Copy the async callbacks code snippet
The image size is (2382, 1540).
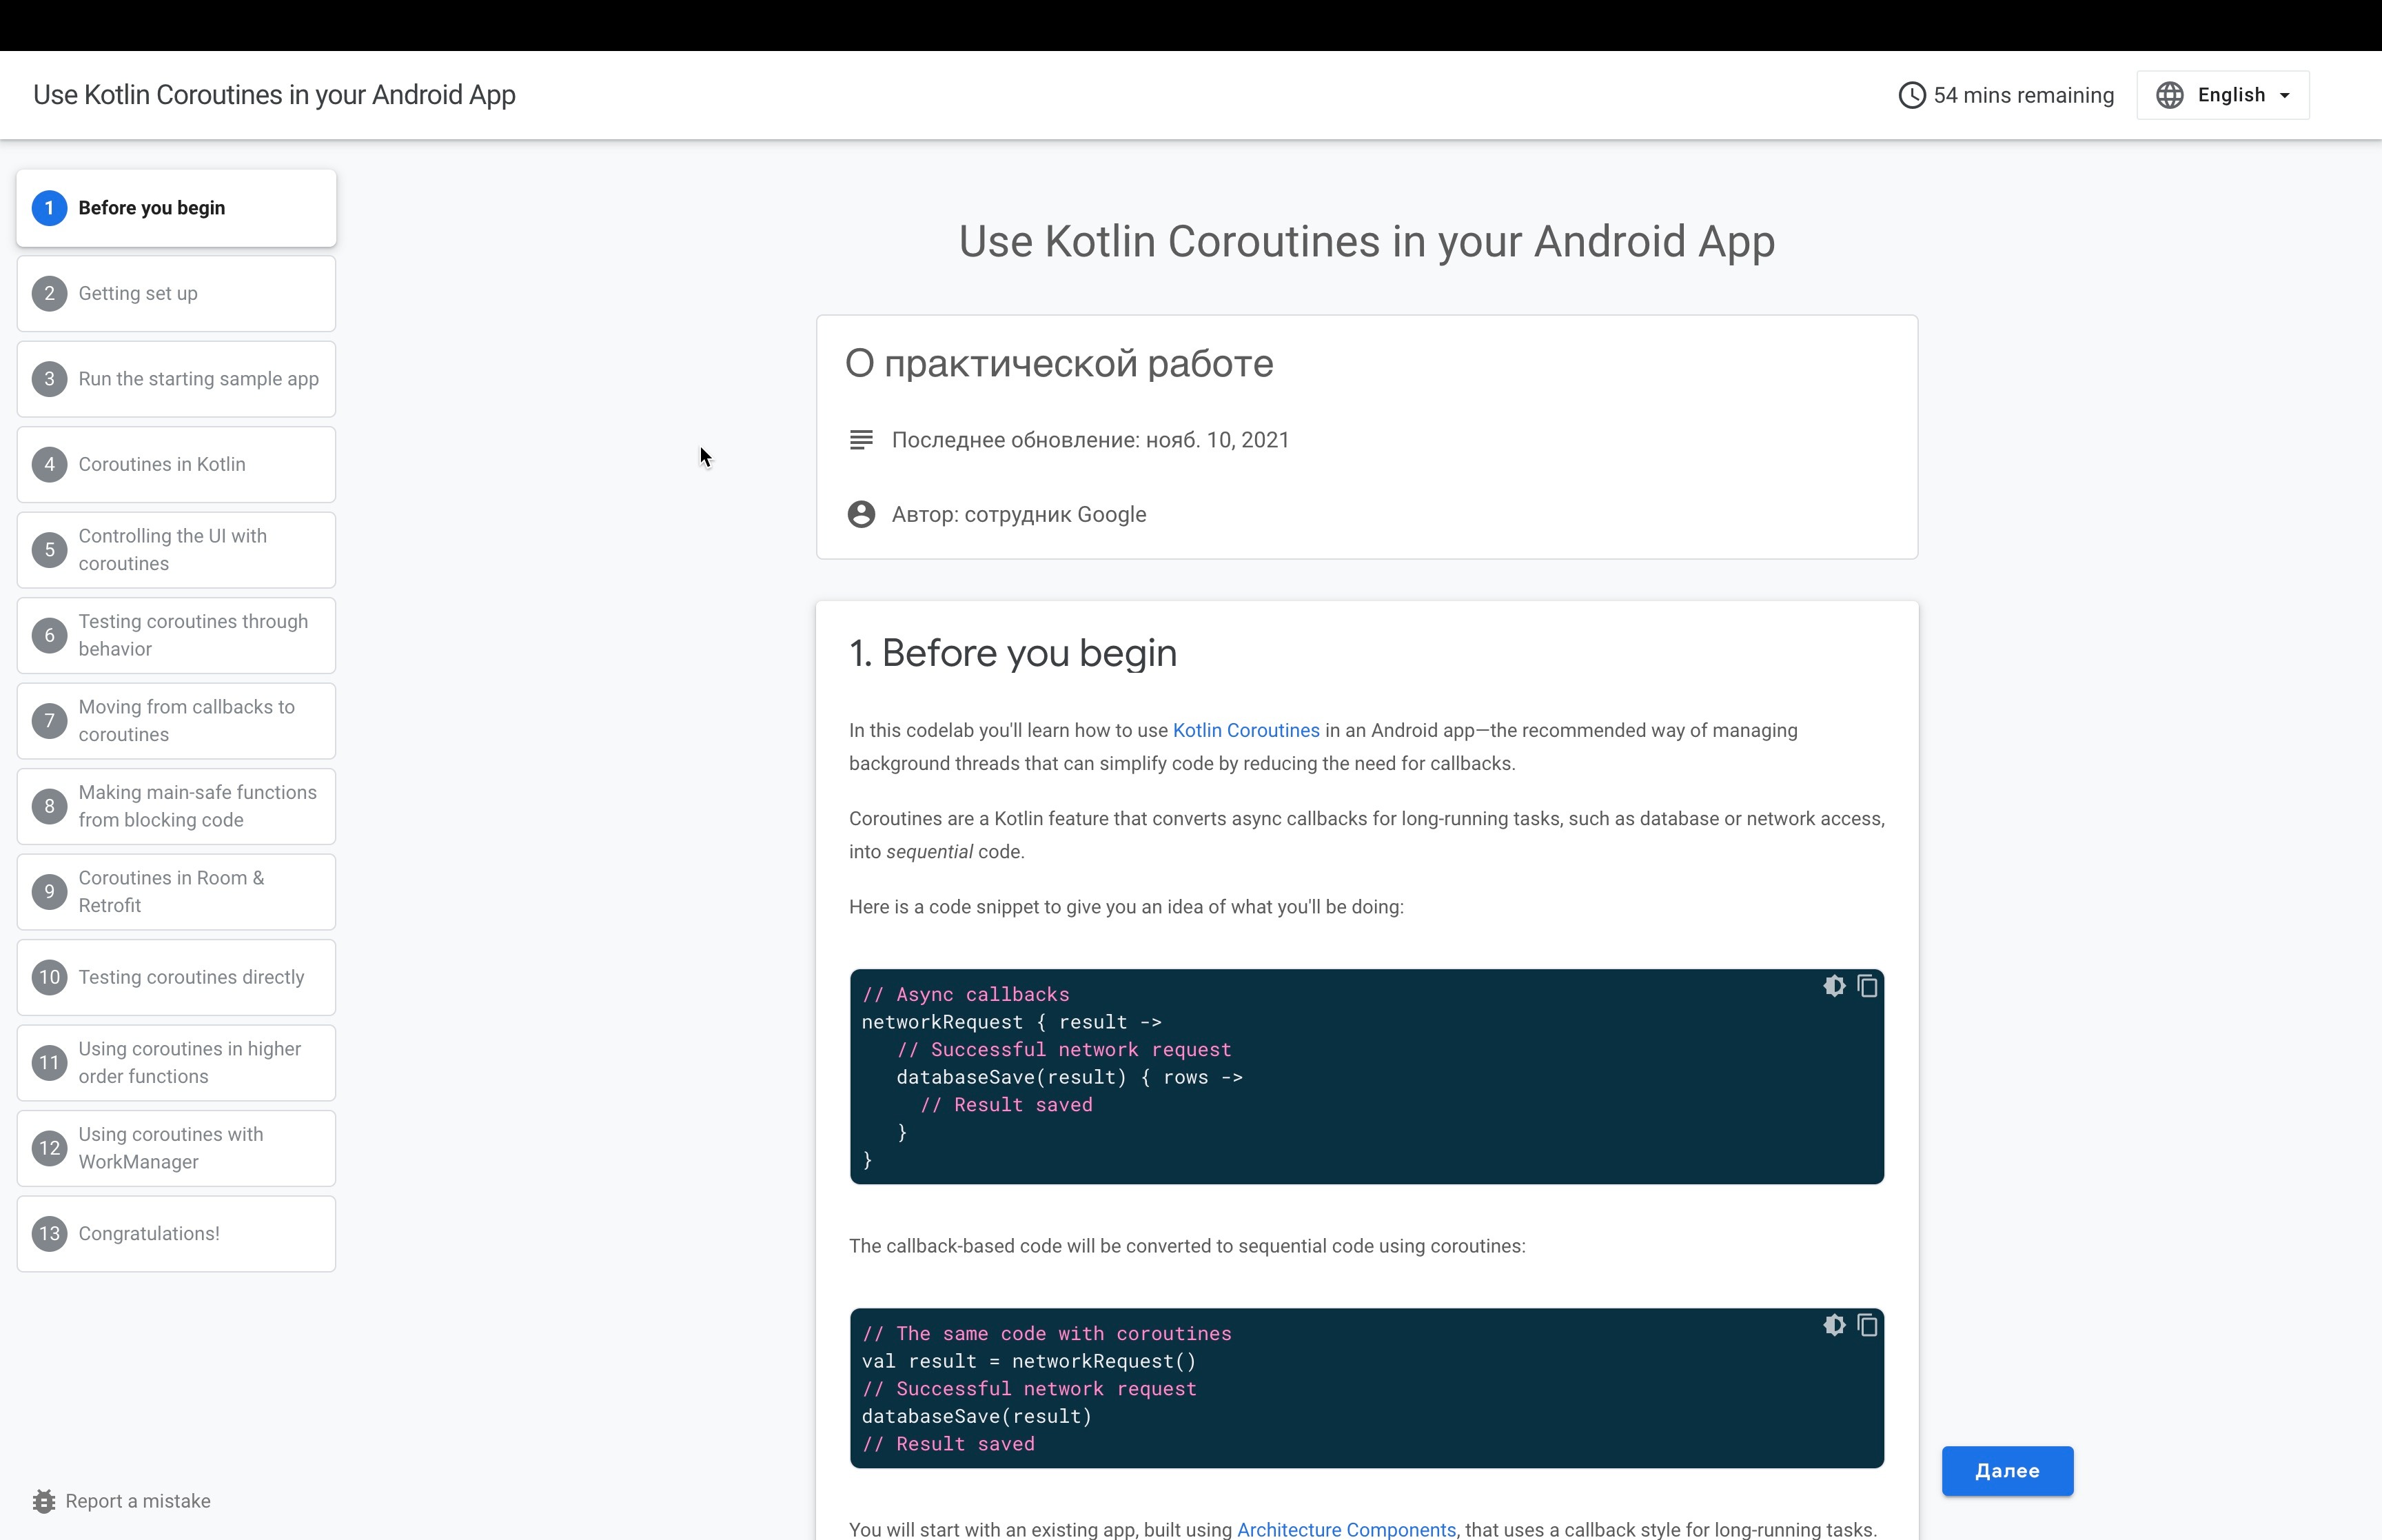1867,986
